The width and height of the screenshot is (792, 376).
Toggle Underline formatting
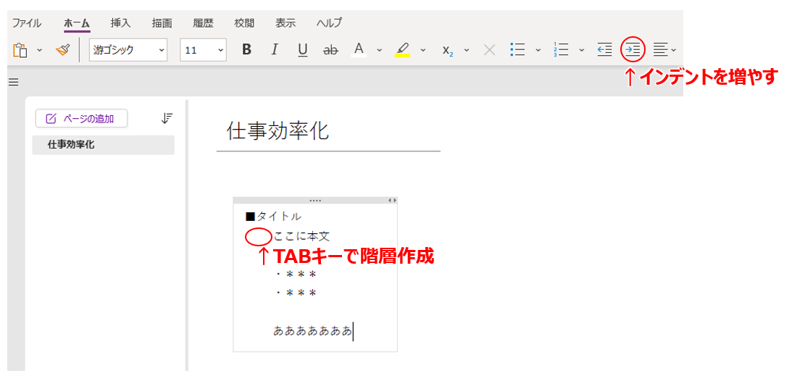[303, 49]
